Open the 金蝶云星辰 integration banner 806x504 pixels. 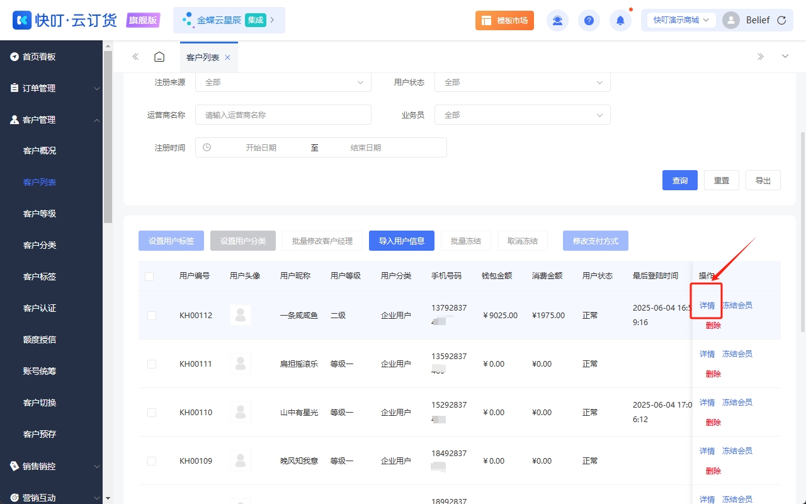229,20
